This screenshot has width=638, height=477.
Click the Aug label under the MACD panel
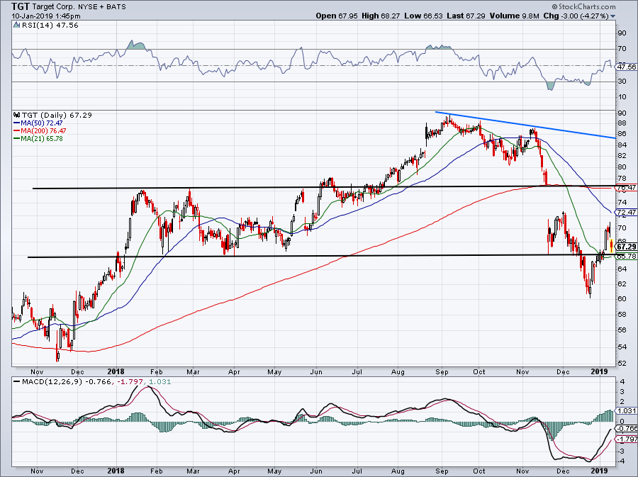(398, 471)
